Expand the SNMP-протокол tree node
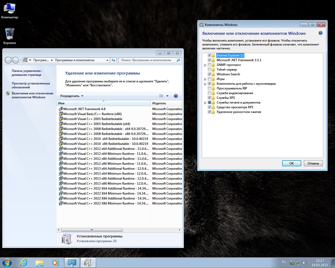 pyautogui.click(x=205, y=65)
